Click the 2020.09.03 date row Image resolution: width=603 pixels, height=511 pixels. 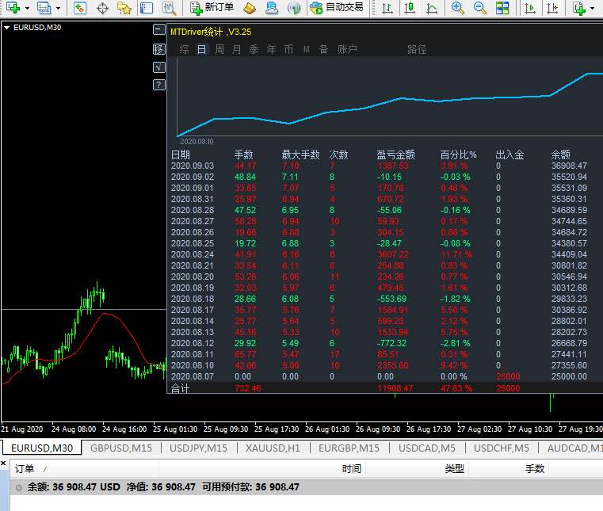(x=384, y=166)
